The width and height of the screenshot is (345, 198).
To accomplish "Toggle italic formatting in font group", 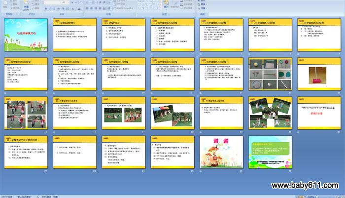I will (x=50, y=9).
